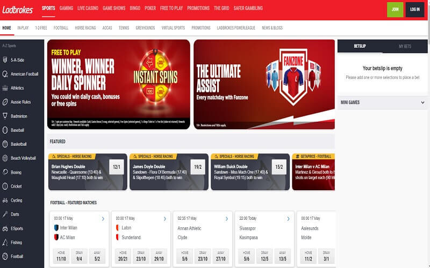Click Inter Milan team crest icon
The image size is (430, 268).
[56, 227]
